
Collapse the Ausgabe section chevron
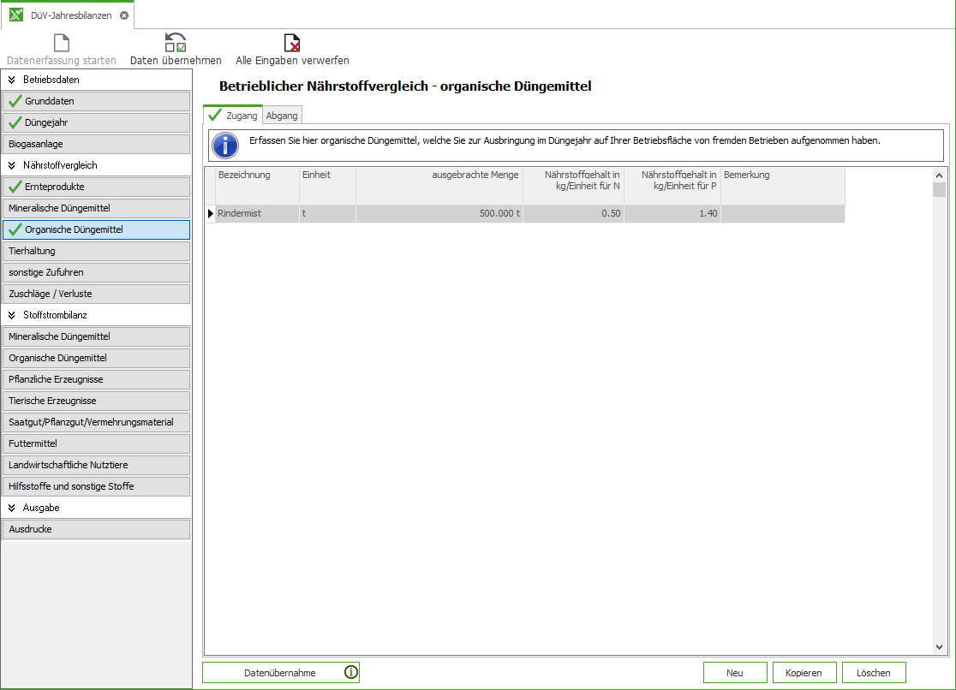[x=12, y=508]
